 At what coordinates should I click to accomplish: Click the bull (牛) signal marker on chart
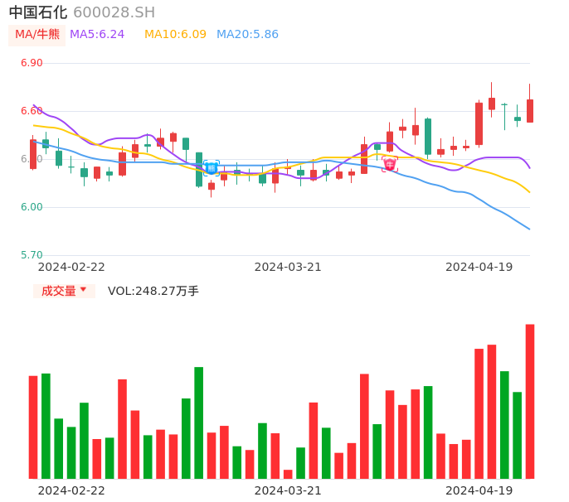click(390, 165)
